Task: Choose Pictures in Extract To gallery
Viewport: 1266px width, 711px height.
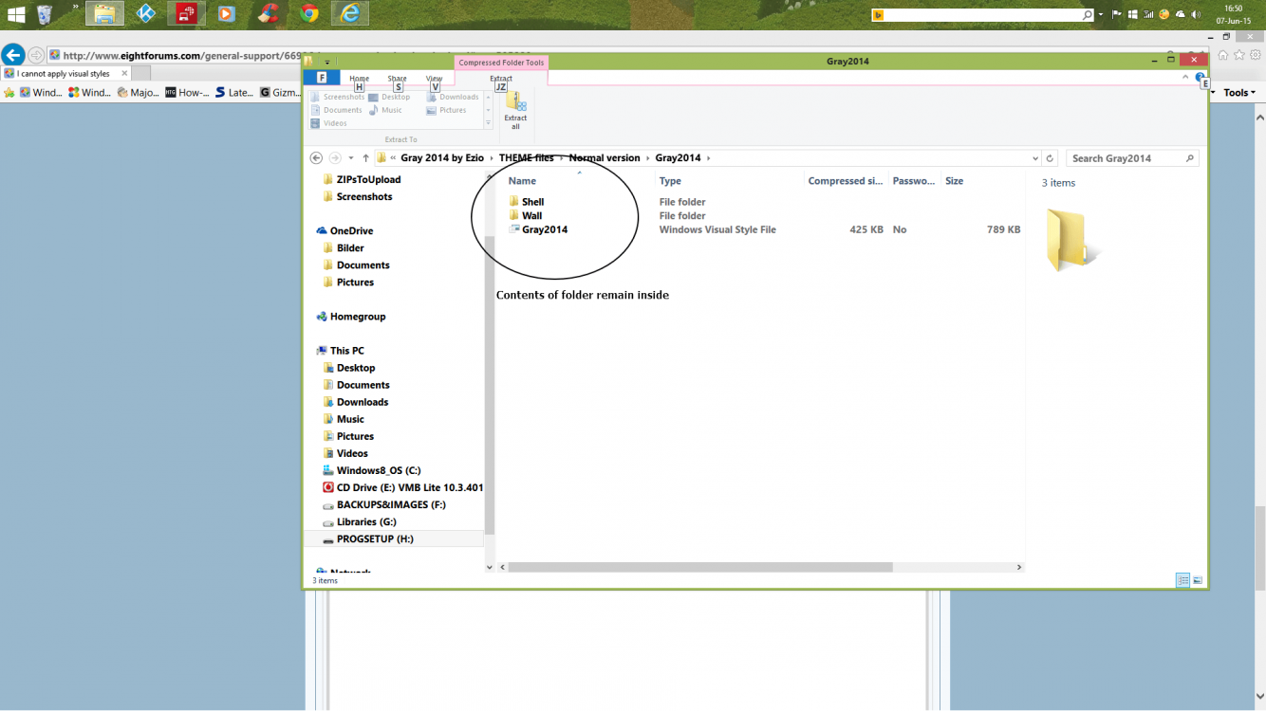Action: tap(446, 110)
